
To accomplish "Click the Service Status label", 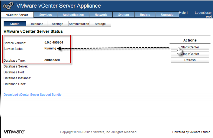I will pyautogui.click(x=14, y=49).
